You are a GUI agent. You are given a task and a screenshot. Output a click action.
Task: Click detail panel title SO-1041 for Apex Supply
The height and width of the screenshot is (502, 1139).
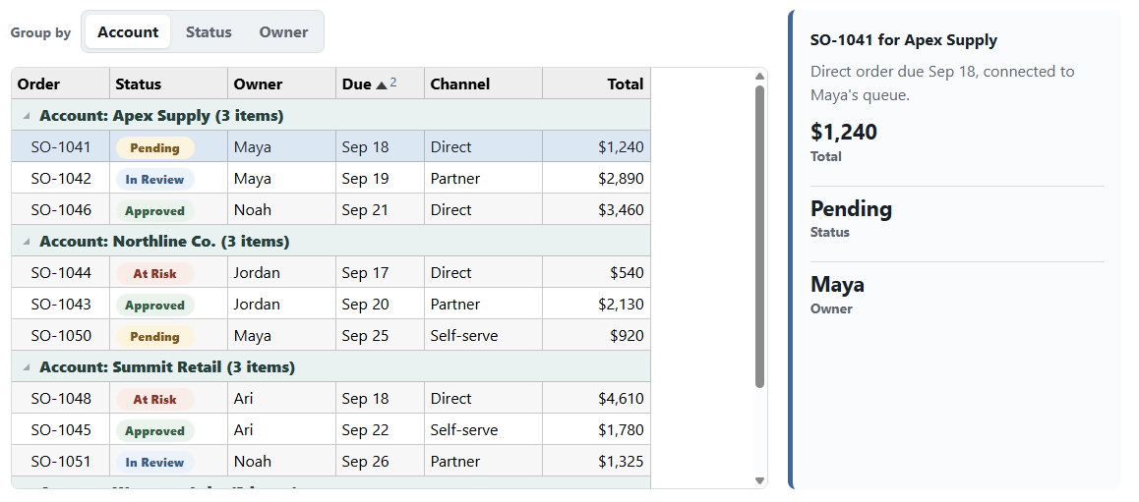pyautogui.click(x=904, y=40)
